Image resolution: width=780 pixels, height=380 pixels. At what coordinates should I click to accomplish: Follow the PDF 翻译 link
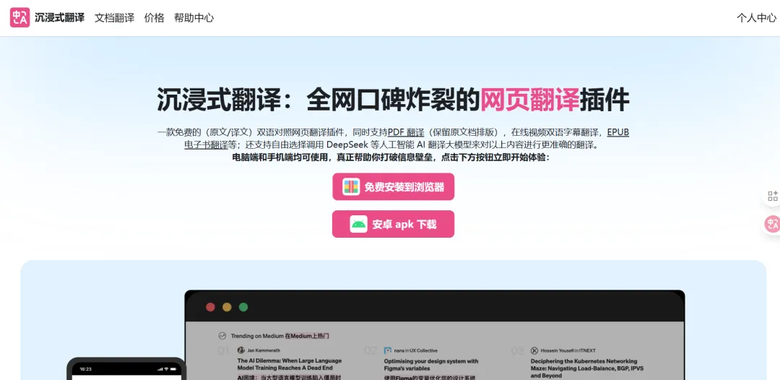406,132
